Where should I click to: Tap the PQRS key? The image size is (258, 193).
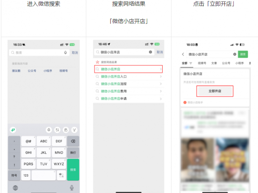tap(28, 164)
